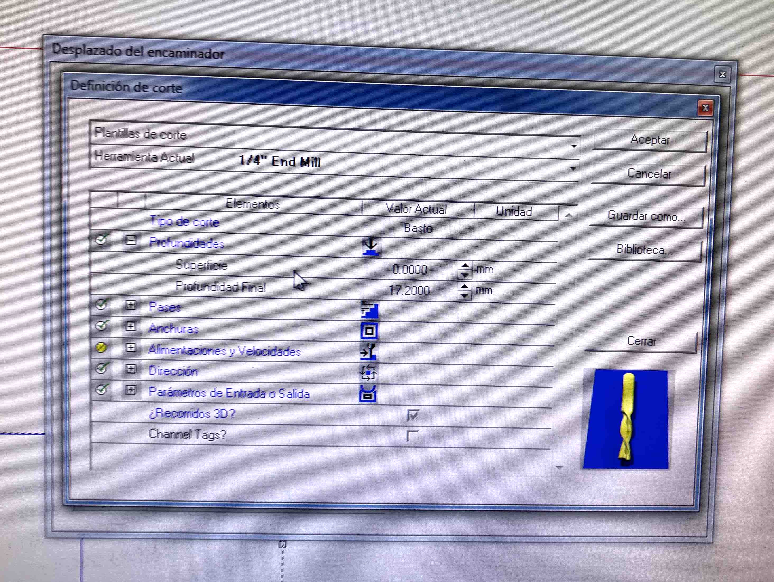Click the Profundidades depth icon

click(371, 247)
